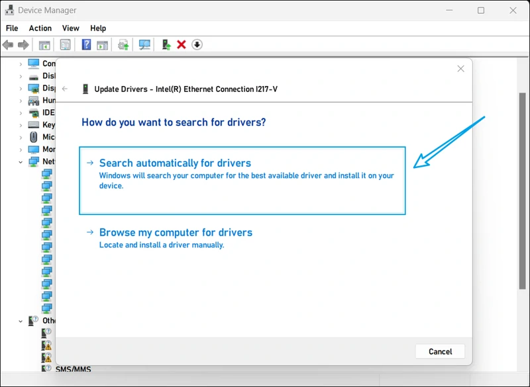Expand the IDE controllers tree node
This screenshot has height=387, width=530.
tap(21, 113)
